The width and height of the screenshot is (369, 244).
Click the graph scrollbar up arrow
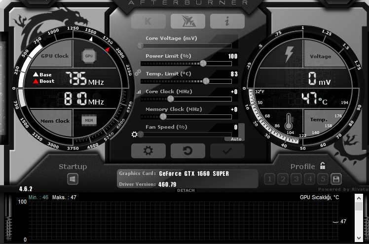coord(359,198)
